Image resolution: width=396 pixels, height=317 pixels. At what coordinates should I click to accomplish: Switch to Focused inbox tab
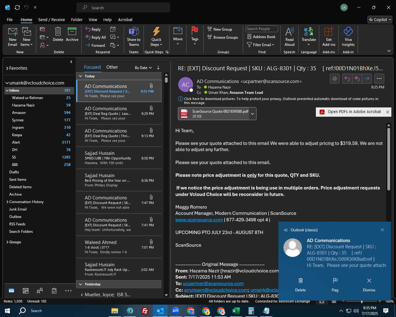tap(92, 67)
